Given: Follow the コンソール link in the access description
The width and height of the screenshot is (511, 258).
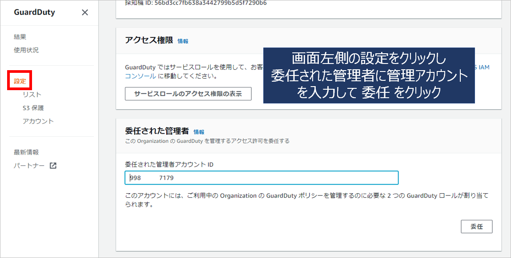Looking at the screenshot, I should click(x=140, y=76).
